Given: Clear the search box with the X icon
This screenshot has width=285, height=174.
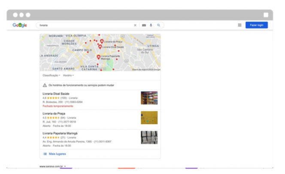Looking at the screenshot, I should click(x=135, y=25).
